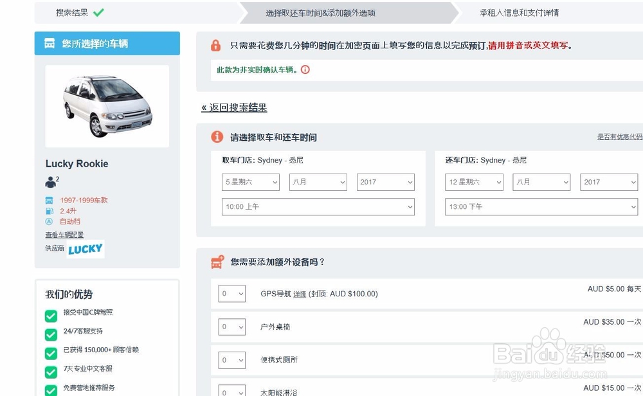Click the AUD $15.00 一次 price

coord(612,388)
